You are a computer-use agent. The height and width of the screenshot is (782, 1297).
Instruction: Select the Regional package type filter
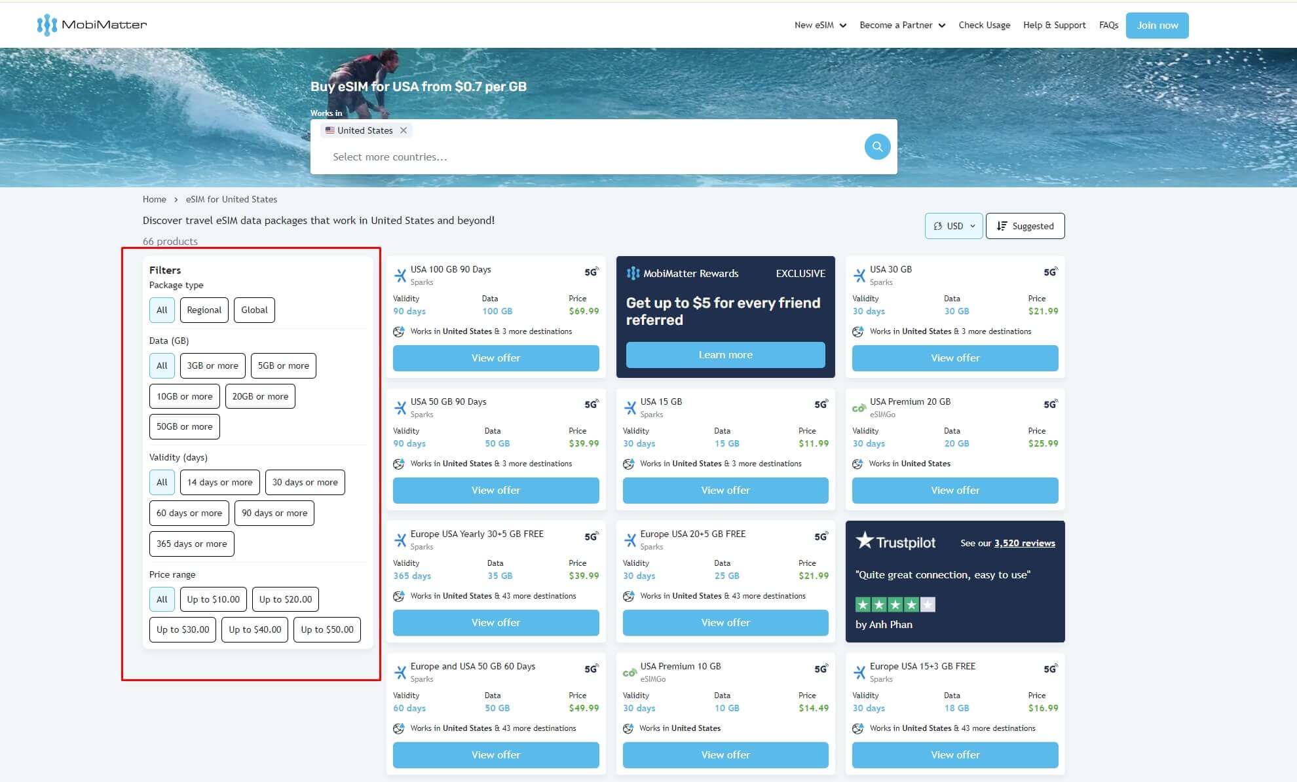[204, 310]
